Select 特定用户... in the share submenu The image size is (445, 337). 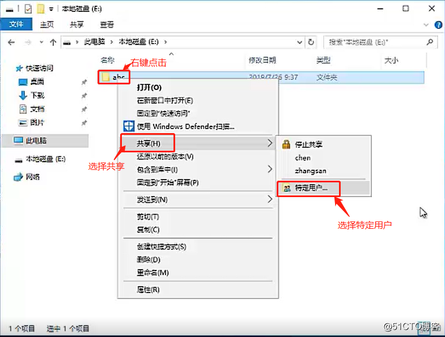[x=311, y=188]
